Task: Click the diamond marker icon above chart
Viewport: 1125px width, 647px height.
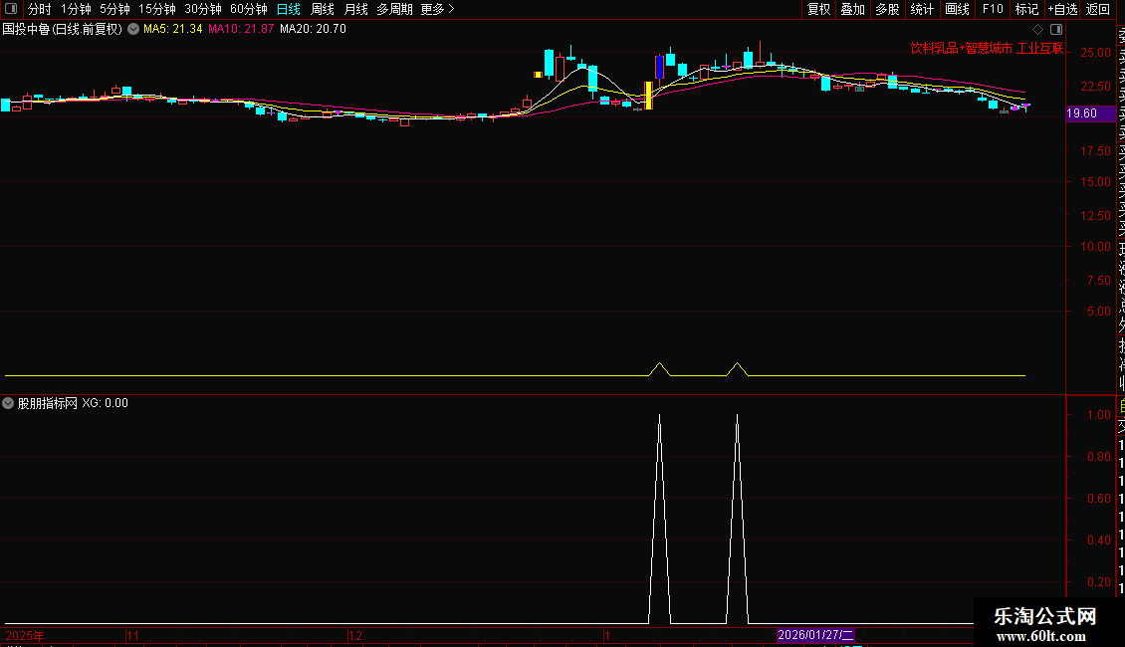Action: [1037, 30]
